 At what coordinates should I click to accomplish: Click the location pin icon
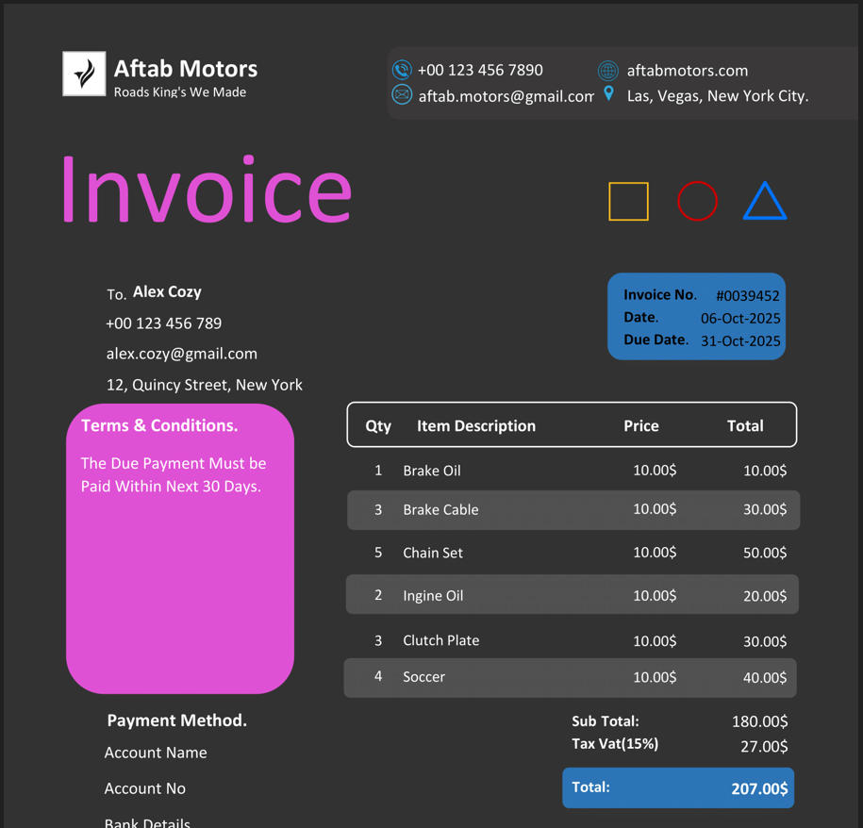[609, 93]
